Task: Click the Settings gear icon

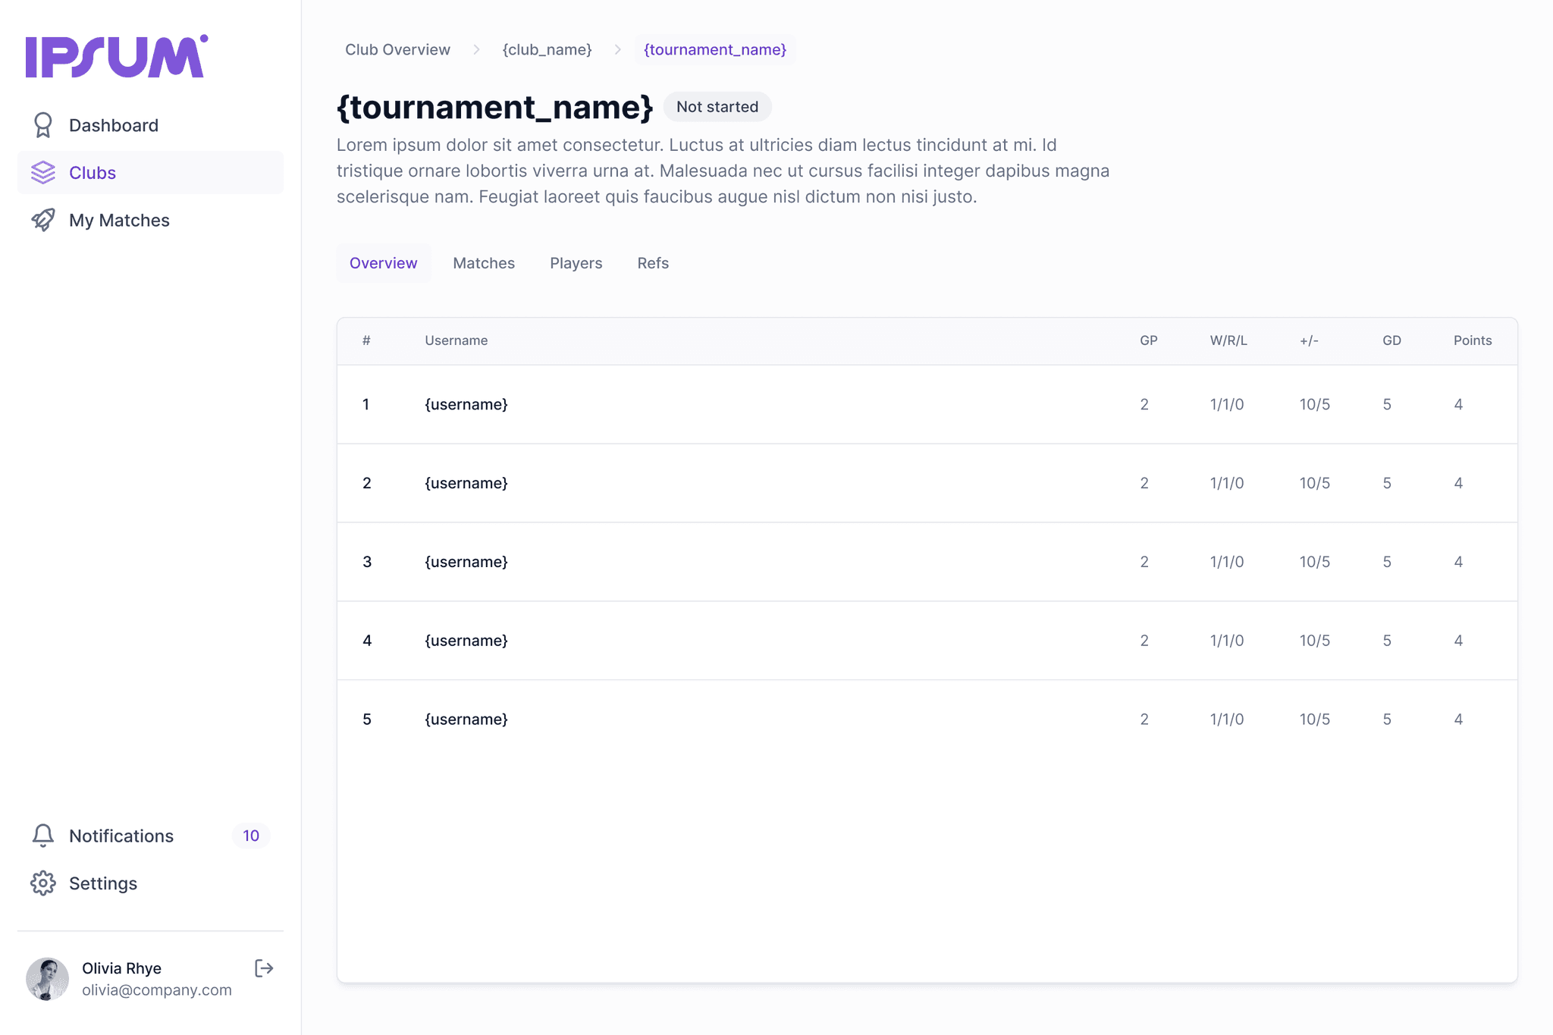Action: [x=43, y=883]
